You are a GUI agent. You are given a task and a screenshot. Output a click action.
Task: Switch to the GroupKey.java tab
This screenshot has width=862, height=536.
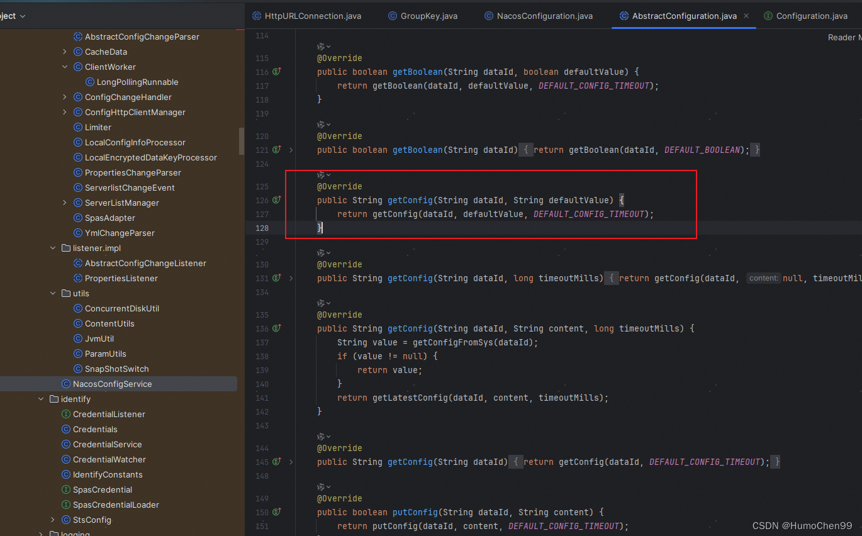click(423, 16)
